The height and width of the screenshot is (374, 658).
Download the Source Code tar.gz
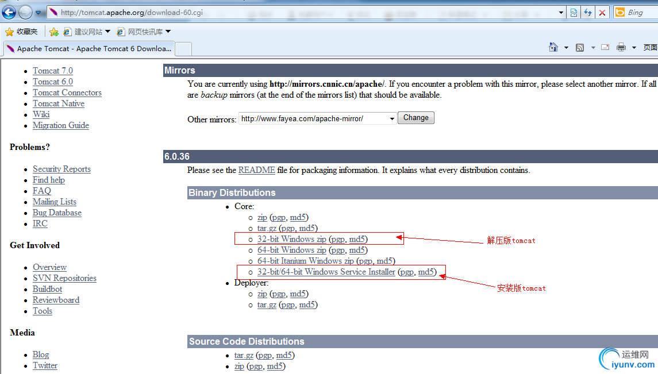click(x=244, y=356)
